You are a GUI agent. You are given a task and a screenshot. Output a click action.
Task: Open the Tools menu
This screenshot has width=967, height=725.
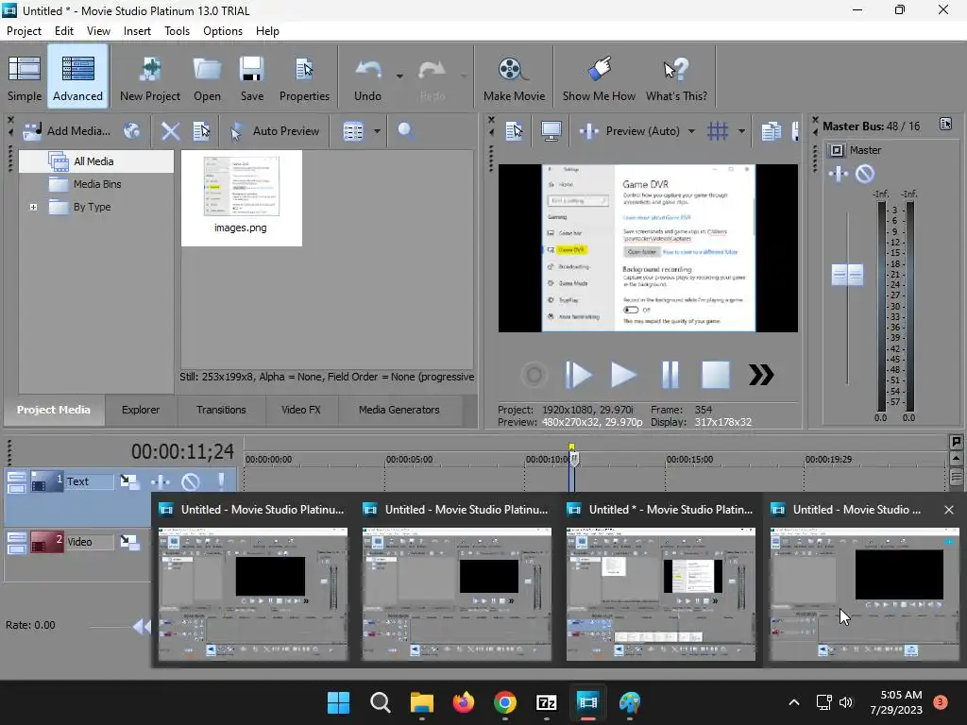click(177, 31)
